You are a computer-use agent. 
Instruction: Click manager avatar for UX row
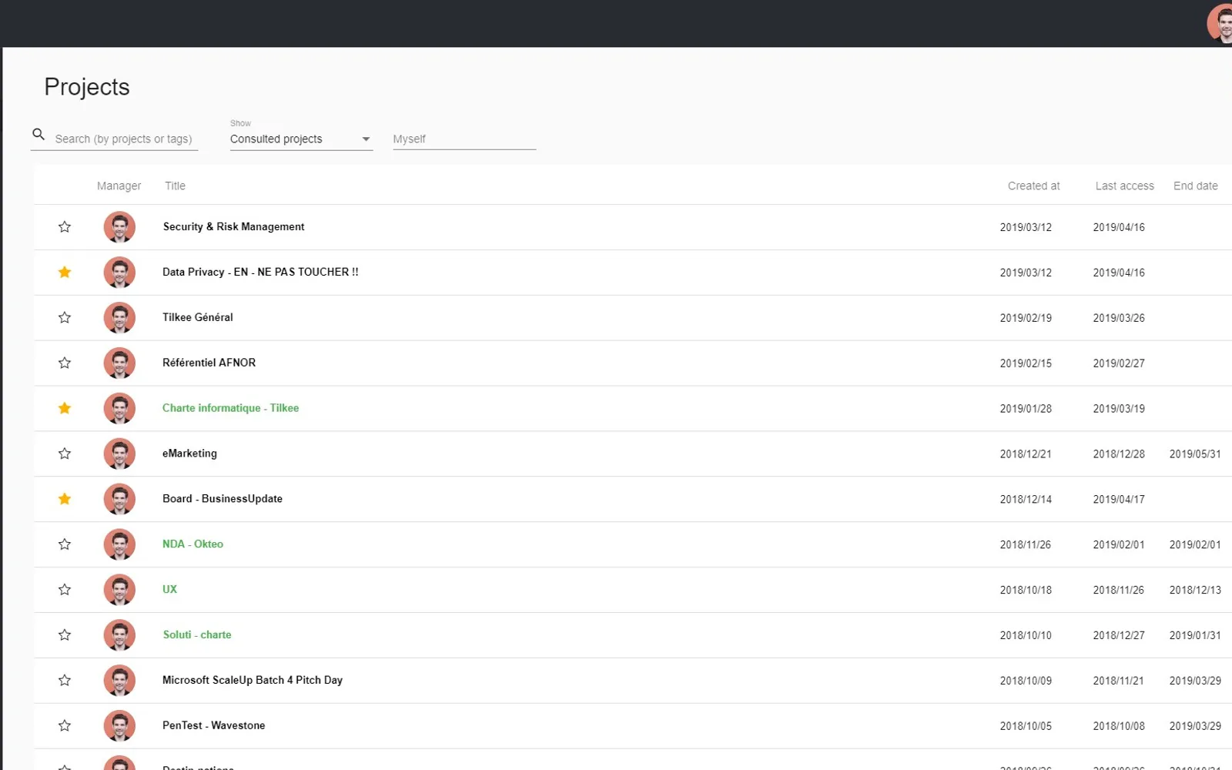(119, 591)
